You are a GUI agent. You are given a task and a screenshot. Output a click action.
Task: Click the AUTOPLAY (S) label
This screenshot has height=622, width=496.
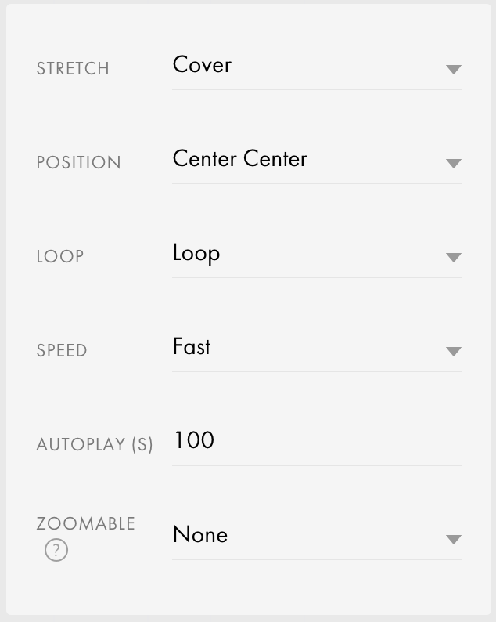tap(95, 445)
